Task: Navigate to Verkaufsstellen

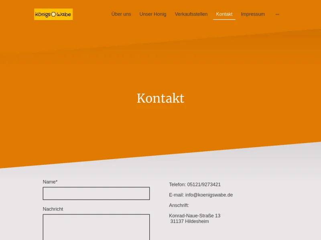Action: coord(191,14)
